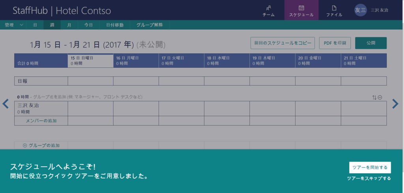Click the 合計 0 時間 total cell

click(x=41, y=61)
